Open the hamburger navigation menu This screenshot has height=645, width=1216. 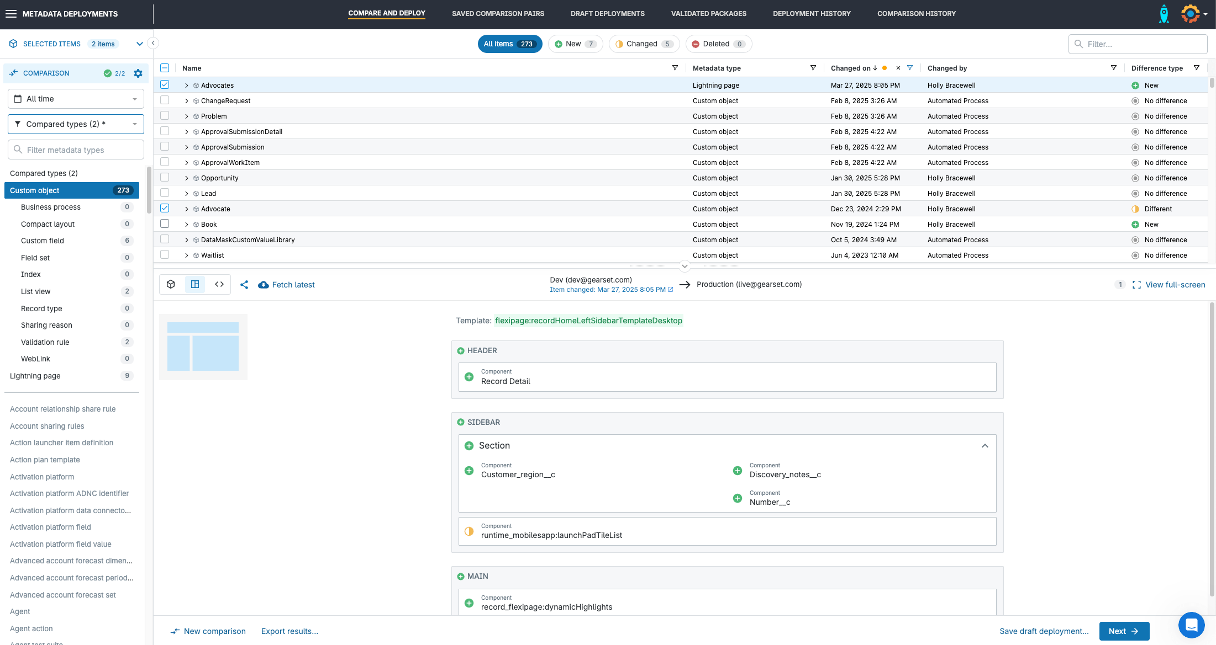coord(11,14)
